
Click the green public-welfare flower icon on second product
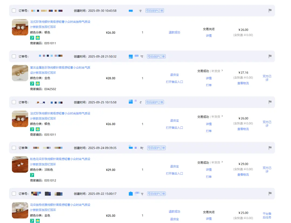point(38,83)
